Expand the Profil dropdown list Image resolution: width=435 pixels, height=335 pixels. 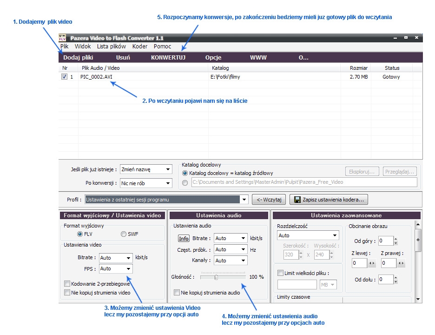(x=244, y=200)
